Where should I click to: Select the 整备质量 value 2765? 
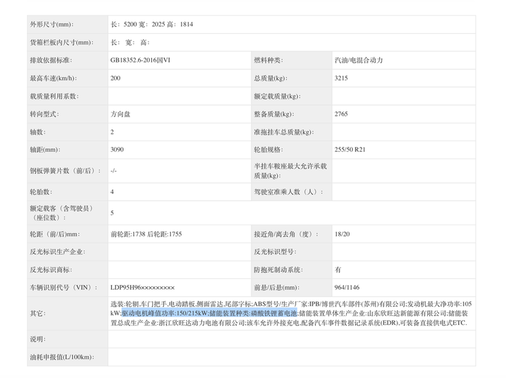[341, 114]
